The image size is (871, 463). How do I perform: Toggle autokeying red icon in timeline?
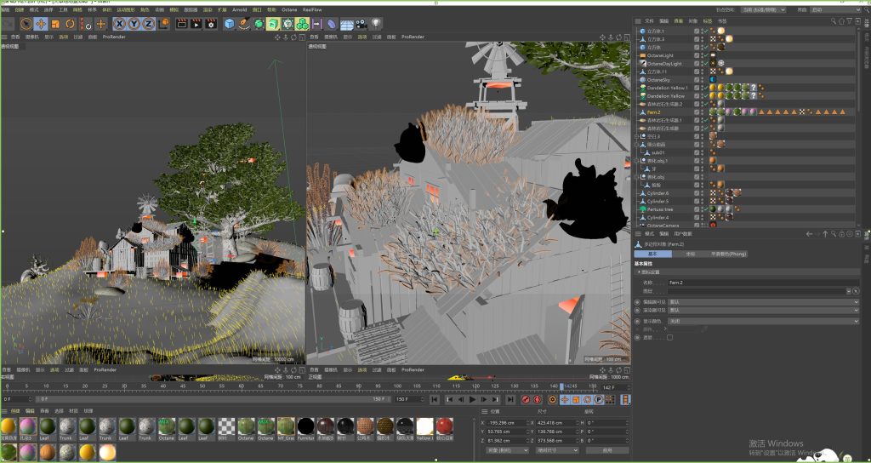538,400
